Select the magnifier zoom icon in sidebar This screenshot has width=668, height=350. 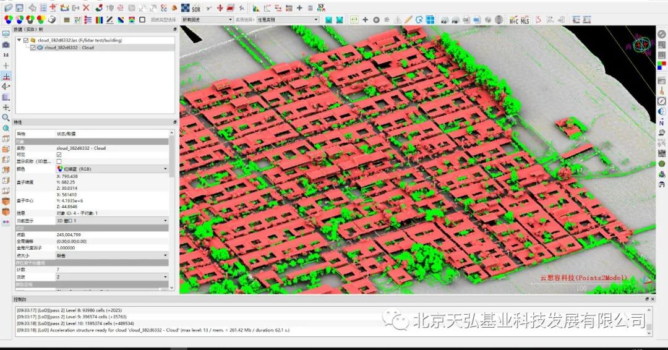pyautogui.click(x=6, y=117)
